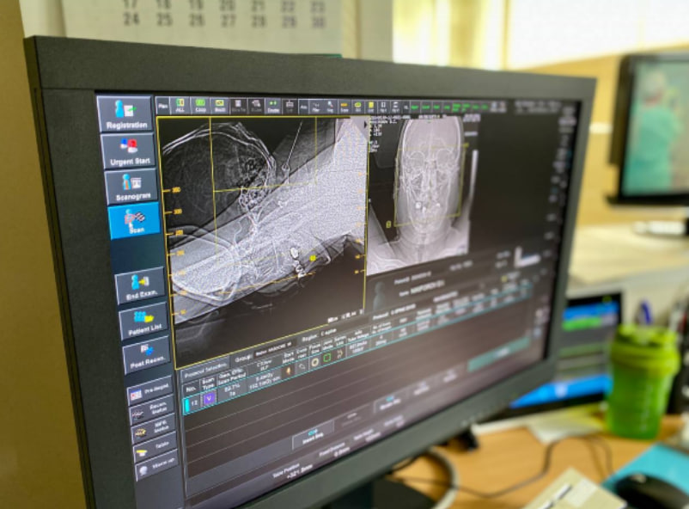This screenshot has height=509, width=689.
Task: Click the Both toolbar icon
Action: click(x=219, y=106)
